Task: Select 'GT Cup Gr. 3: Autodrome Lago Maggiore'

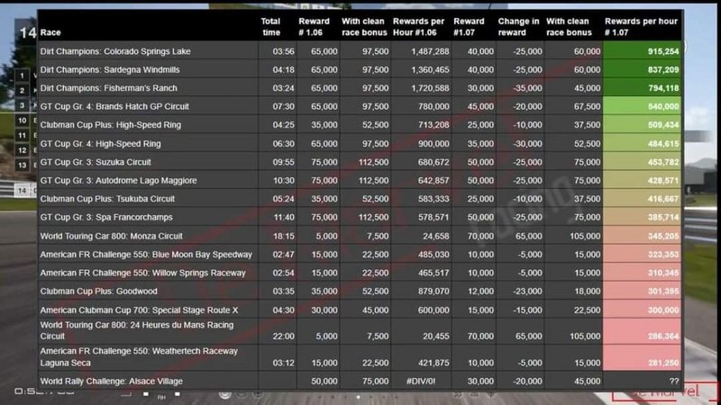Action: tap(119, 181)
